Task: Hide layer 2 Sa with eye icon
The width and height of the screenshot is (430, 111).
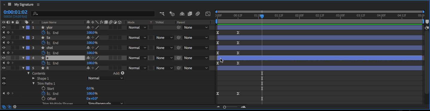Action: click(x=4, y=38)
